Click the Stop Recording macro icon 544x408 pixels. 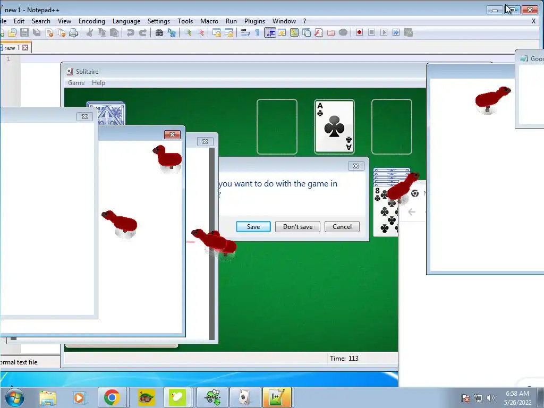371,32
